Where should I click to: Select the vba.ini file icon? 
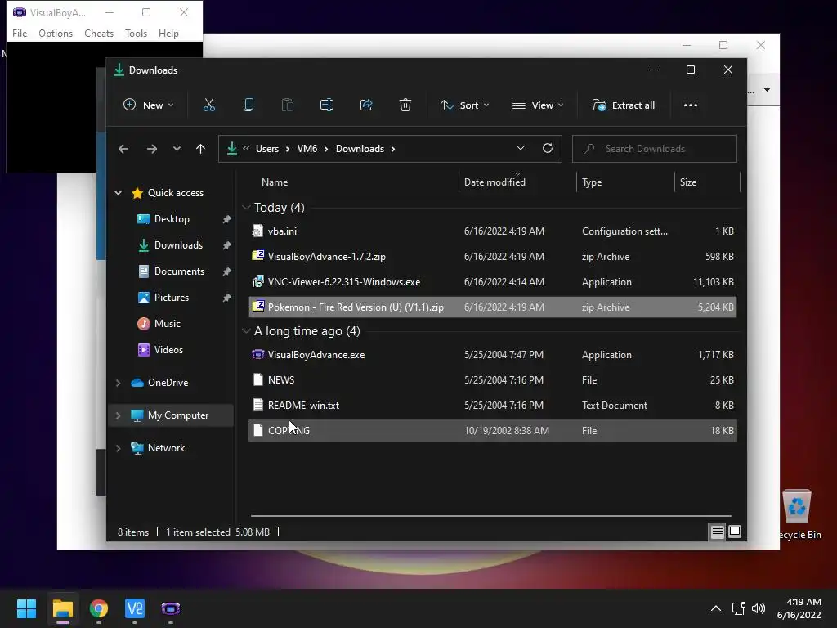[x=257, y=231]
